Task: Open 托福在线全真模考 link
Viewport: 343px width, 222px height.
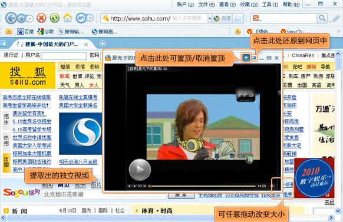Action: (x=78, y=97)
